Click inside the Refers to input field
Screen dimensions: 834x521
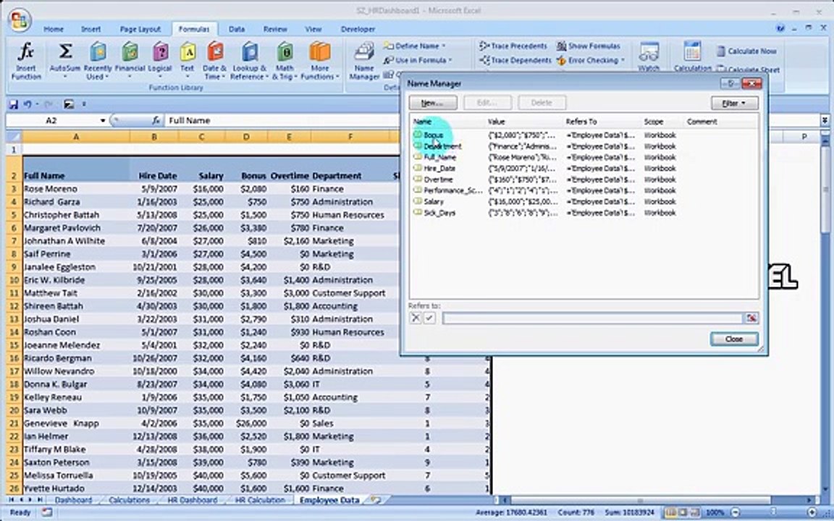592,318
